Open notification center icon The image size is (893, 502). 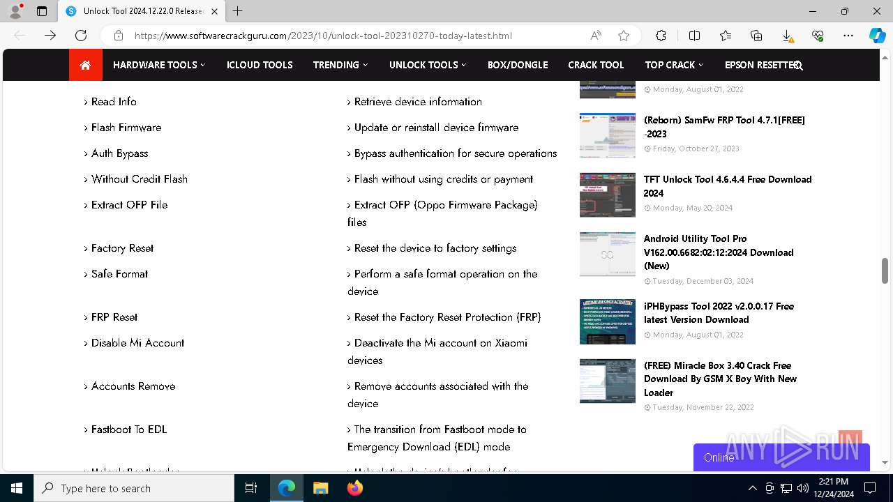click(x=870, y=488)
